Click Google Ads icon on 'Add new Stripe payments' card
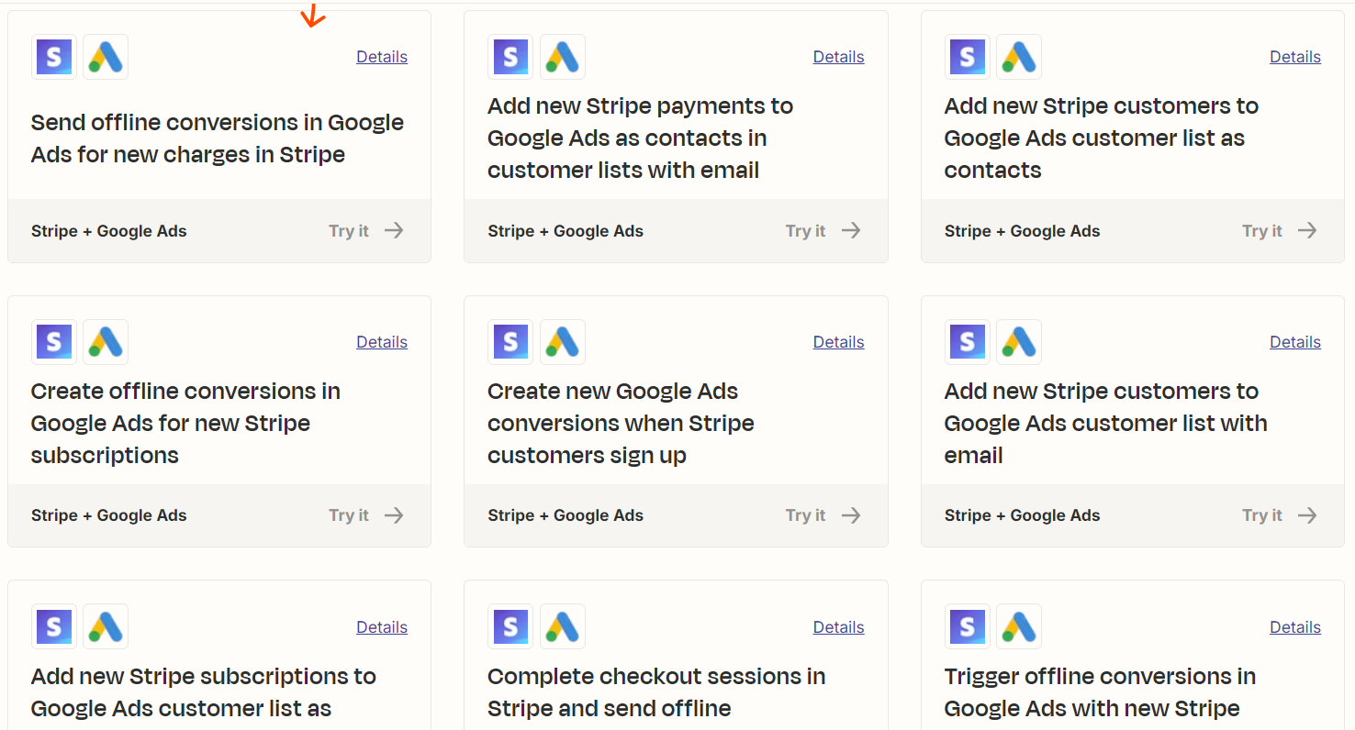 click(563, 57)
